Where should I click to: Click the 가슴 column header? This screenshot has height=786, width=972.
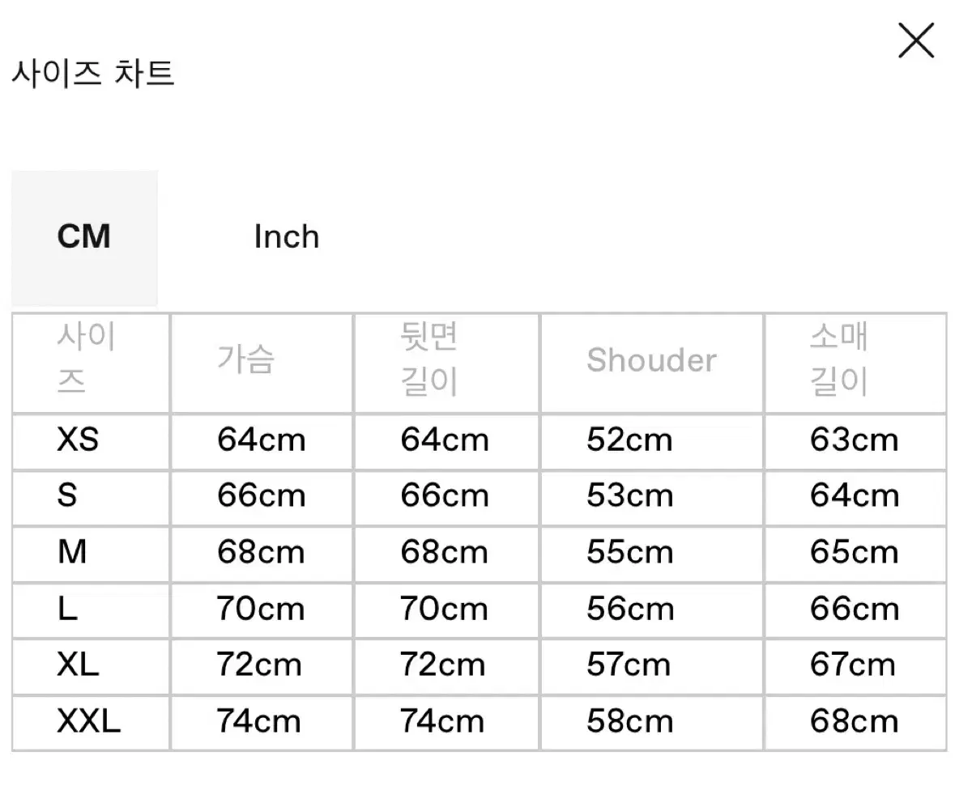point(246,360)
